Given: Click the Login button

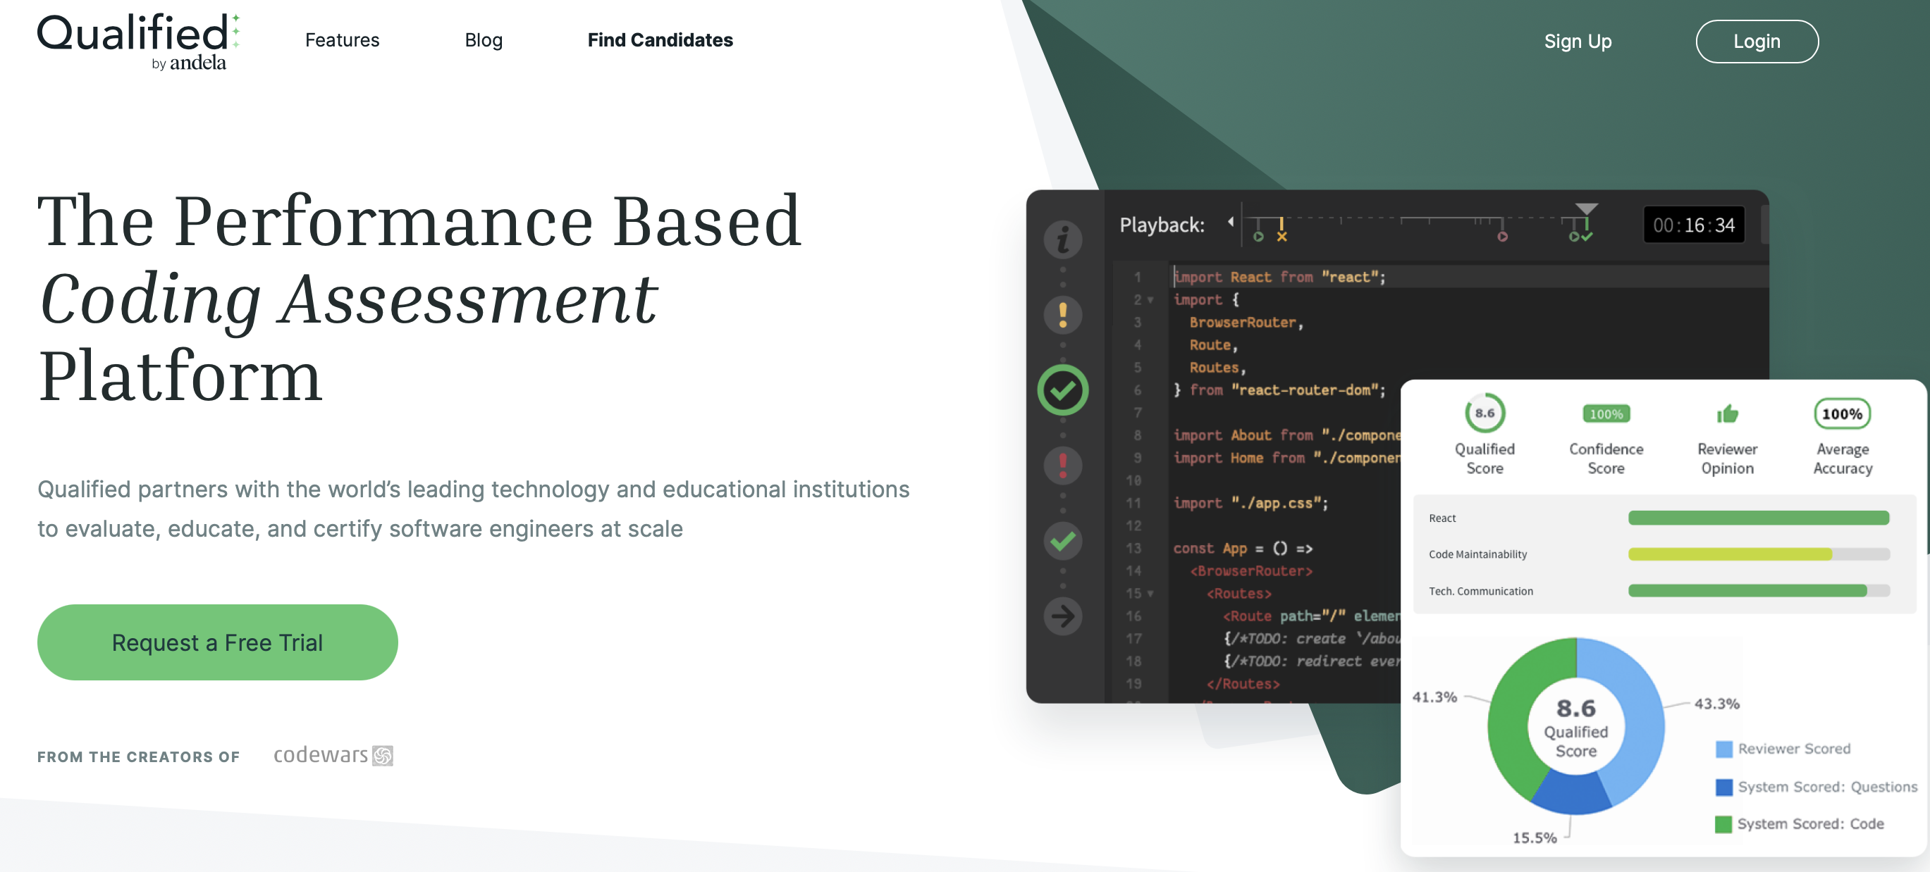Looking at the screenshot, I should click(x=1757, y=41).
